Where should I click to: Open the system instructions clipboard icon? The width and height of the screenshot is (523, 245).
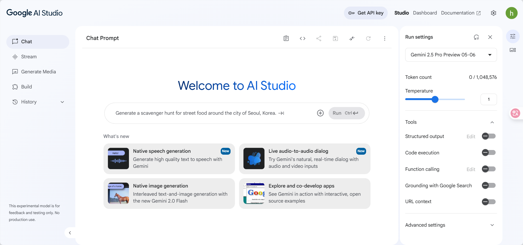[286, 38]
